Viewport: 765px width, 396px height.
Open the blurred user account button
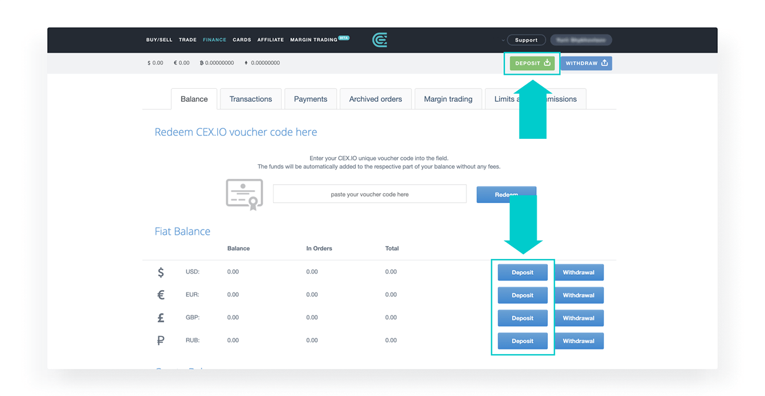point(581,40)
